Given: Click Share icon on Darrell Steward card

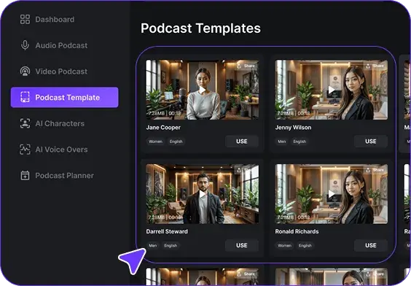Looking at the screenshot, I should tap(239, 170).
